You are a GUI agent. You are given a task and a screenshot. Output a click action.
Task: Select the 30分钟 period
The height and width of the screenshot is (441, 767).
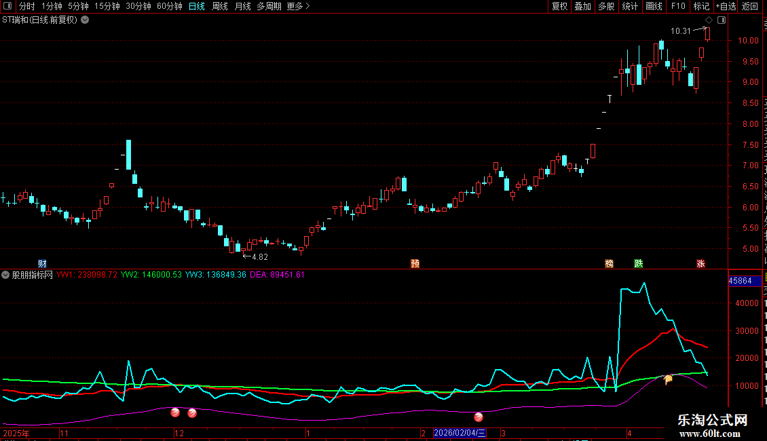(x=138, y=6)
